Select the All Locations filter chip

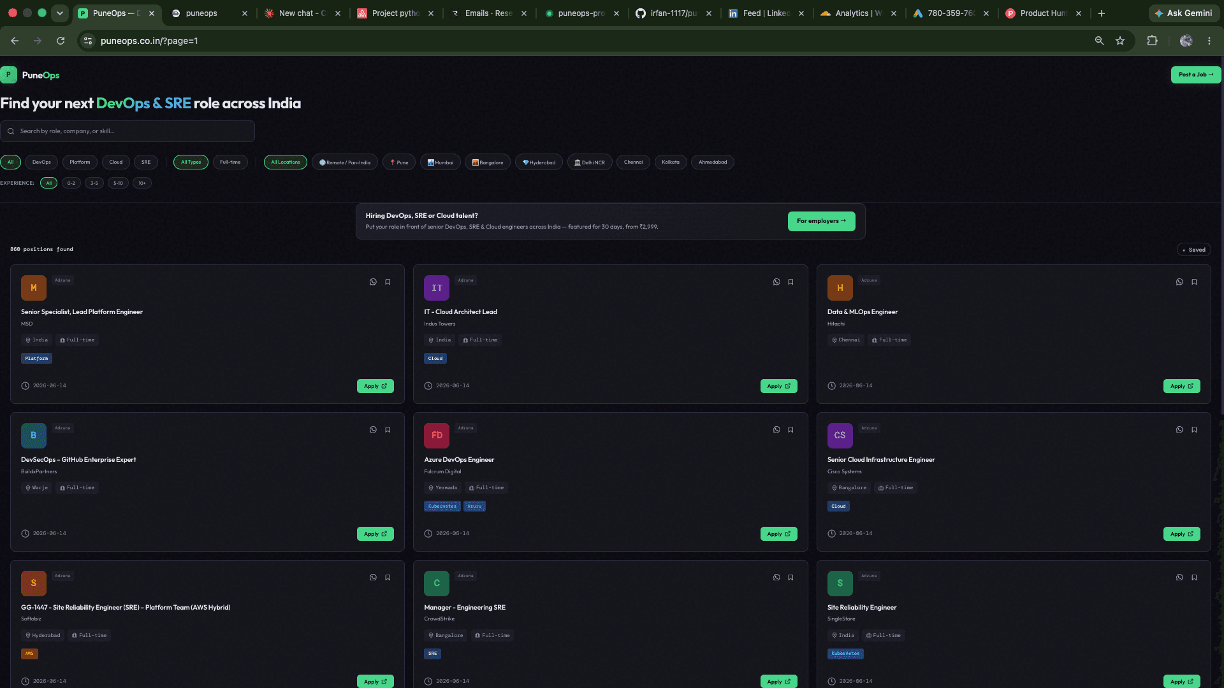tap(286, 162)
